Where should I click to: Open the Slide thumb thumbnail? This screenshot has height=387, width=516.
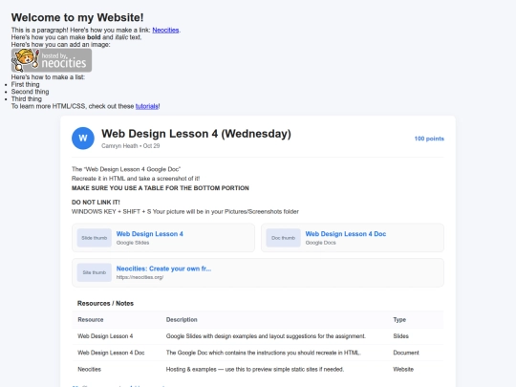coord(94,238)
